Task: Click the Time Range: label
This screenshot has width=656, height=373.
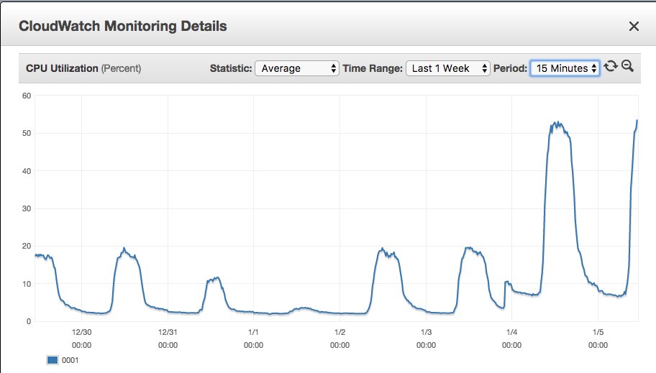Action: click(x=373, y=68)
